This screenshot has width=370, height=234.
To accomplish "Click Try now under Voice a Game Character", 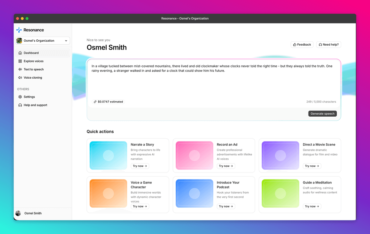I will coord(140,206).
